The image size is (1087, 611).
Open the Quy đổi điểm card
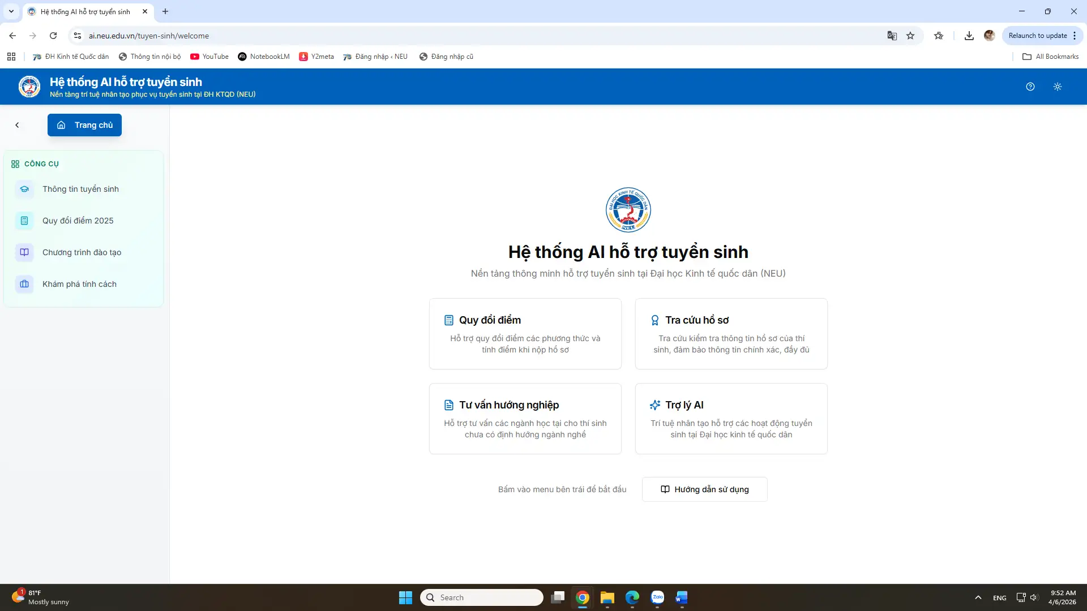(x=525, y=334)
